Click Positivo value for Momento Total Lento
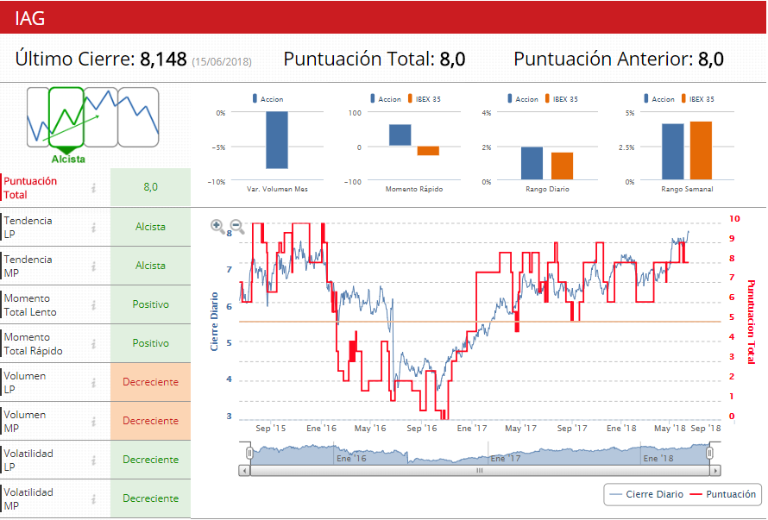 (150, 304)
